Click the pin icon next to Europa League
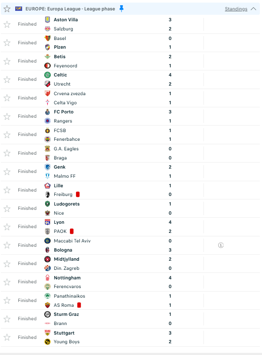The height and width of the screenshot is (355, 262). (x=121, y=9)
